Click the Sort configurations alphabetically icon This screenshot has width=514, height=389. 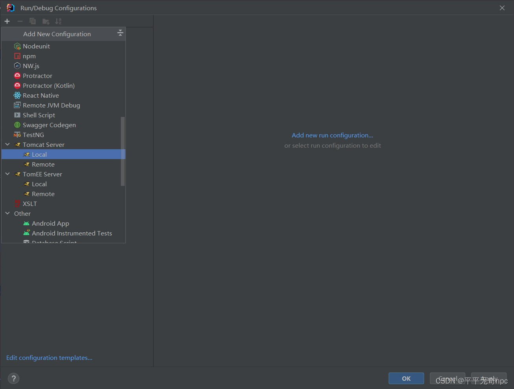[58, 21]
